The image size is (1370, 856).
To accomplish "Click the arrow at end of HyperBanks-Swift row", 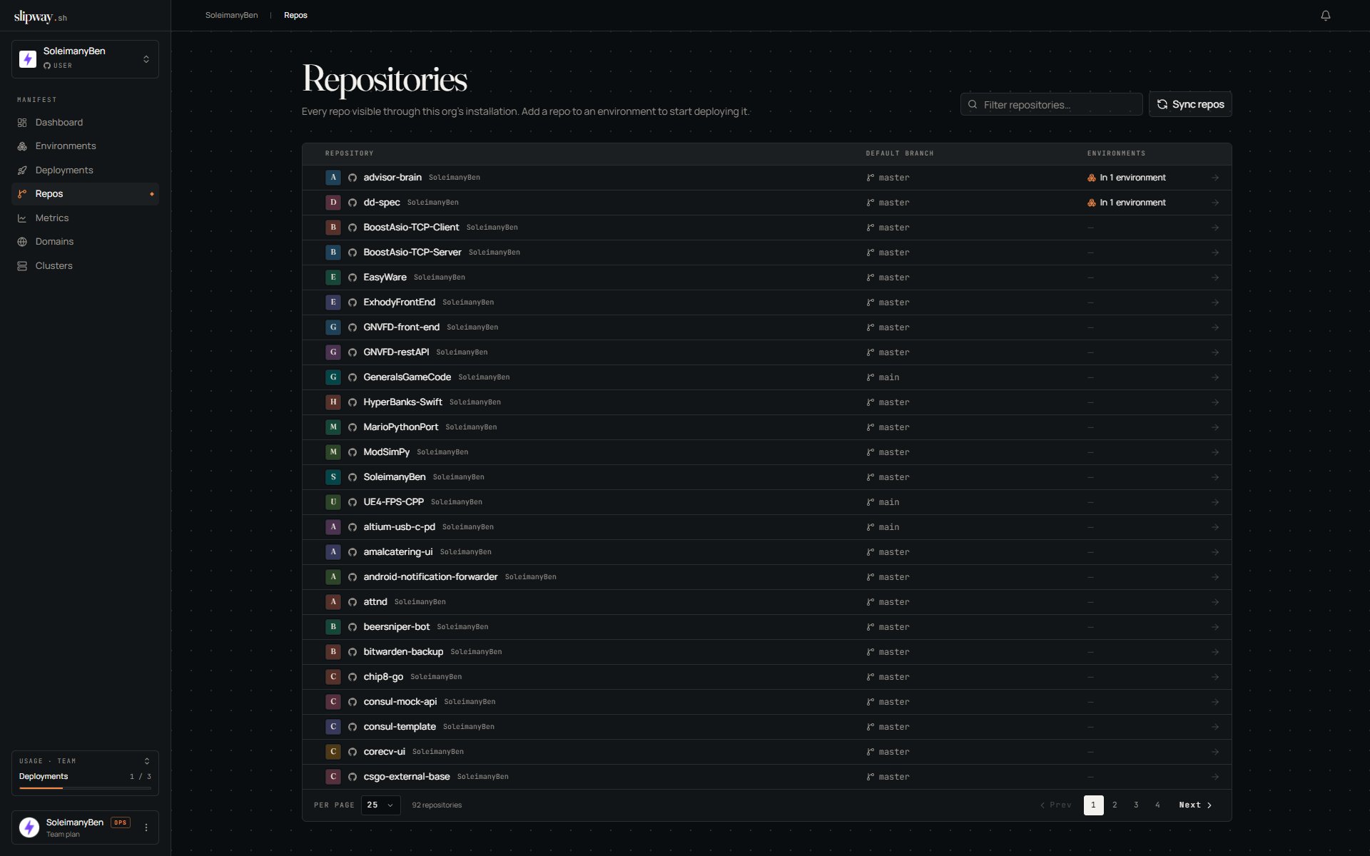I will [1214, 402].
